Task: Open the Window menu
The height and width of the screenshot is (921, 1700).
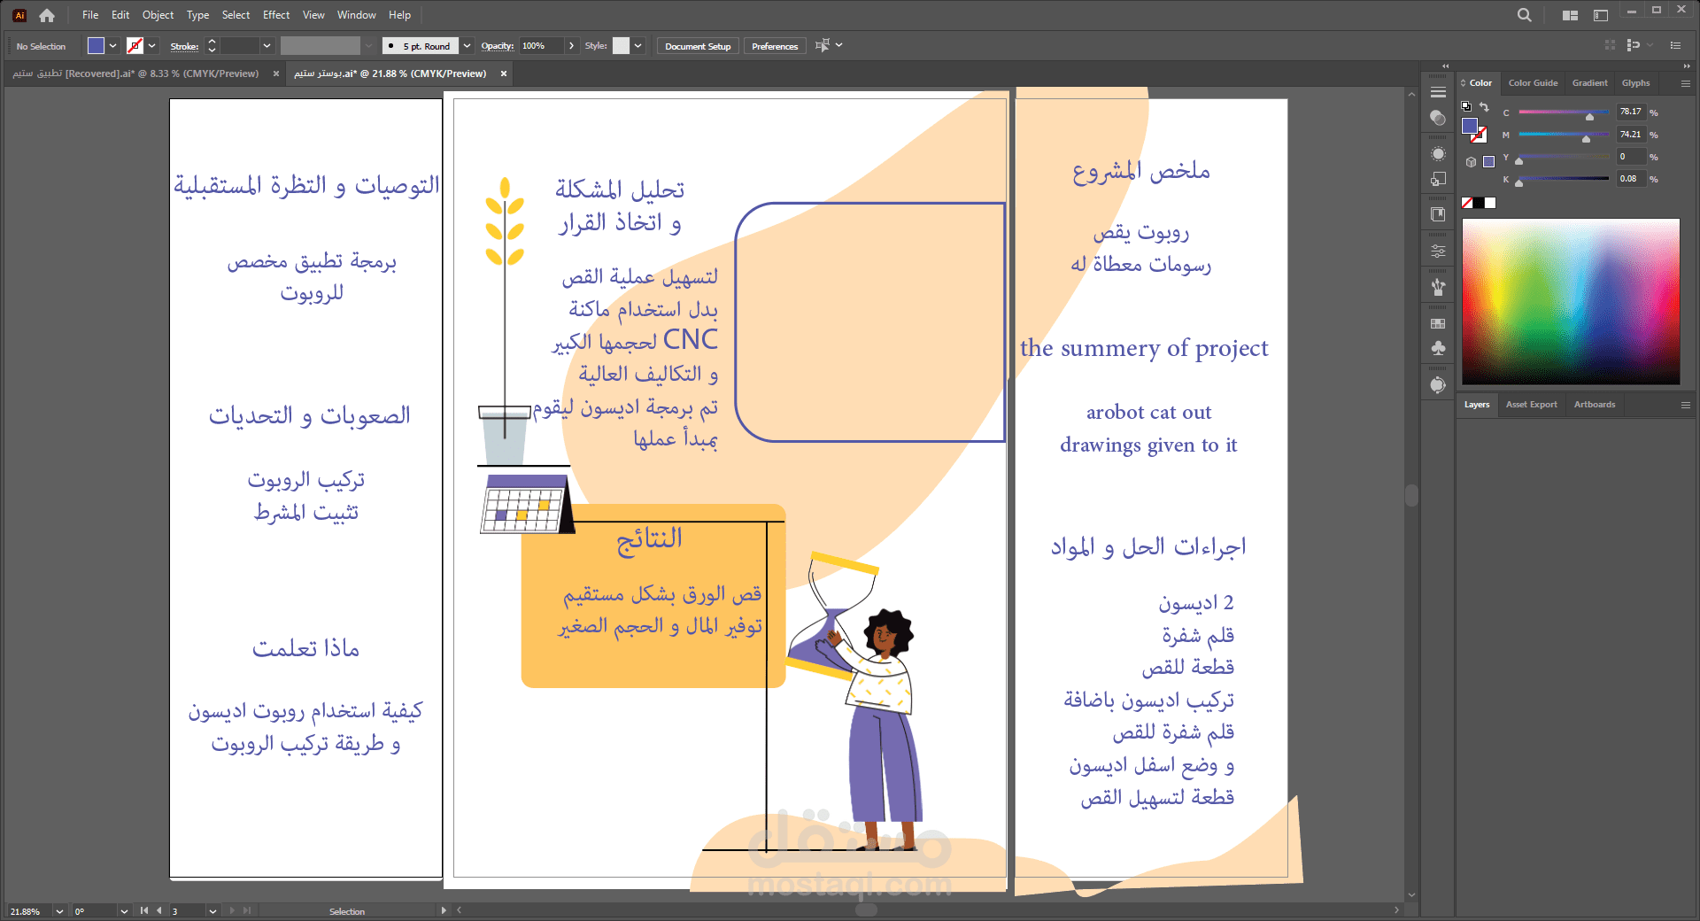Action: coord(357,15)
